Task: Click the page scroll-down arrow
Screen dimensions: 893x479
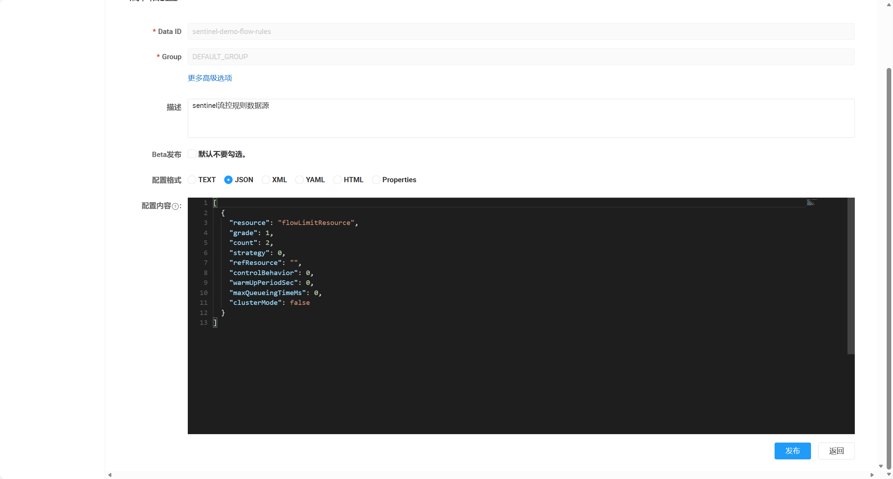Action: point(889,474)
